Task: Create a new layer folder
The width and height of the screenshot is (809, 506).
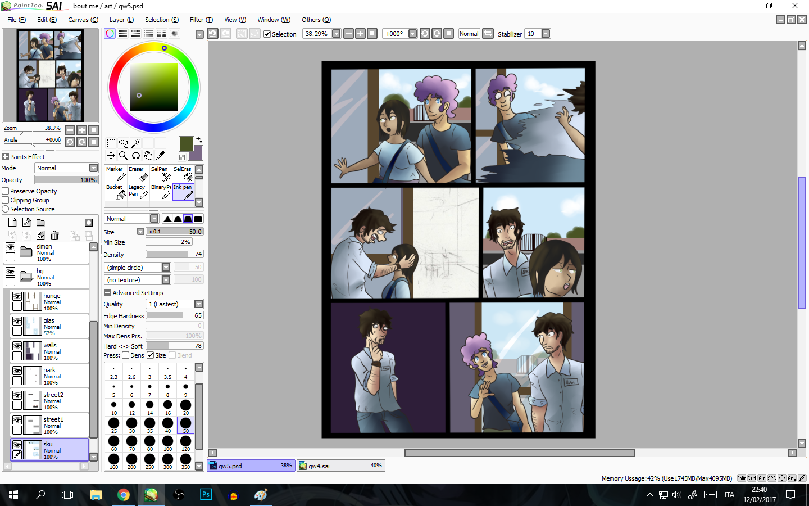Action: pos(40,223)
